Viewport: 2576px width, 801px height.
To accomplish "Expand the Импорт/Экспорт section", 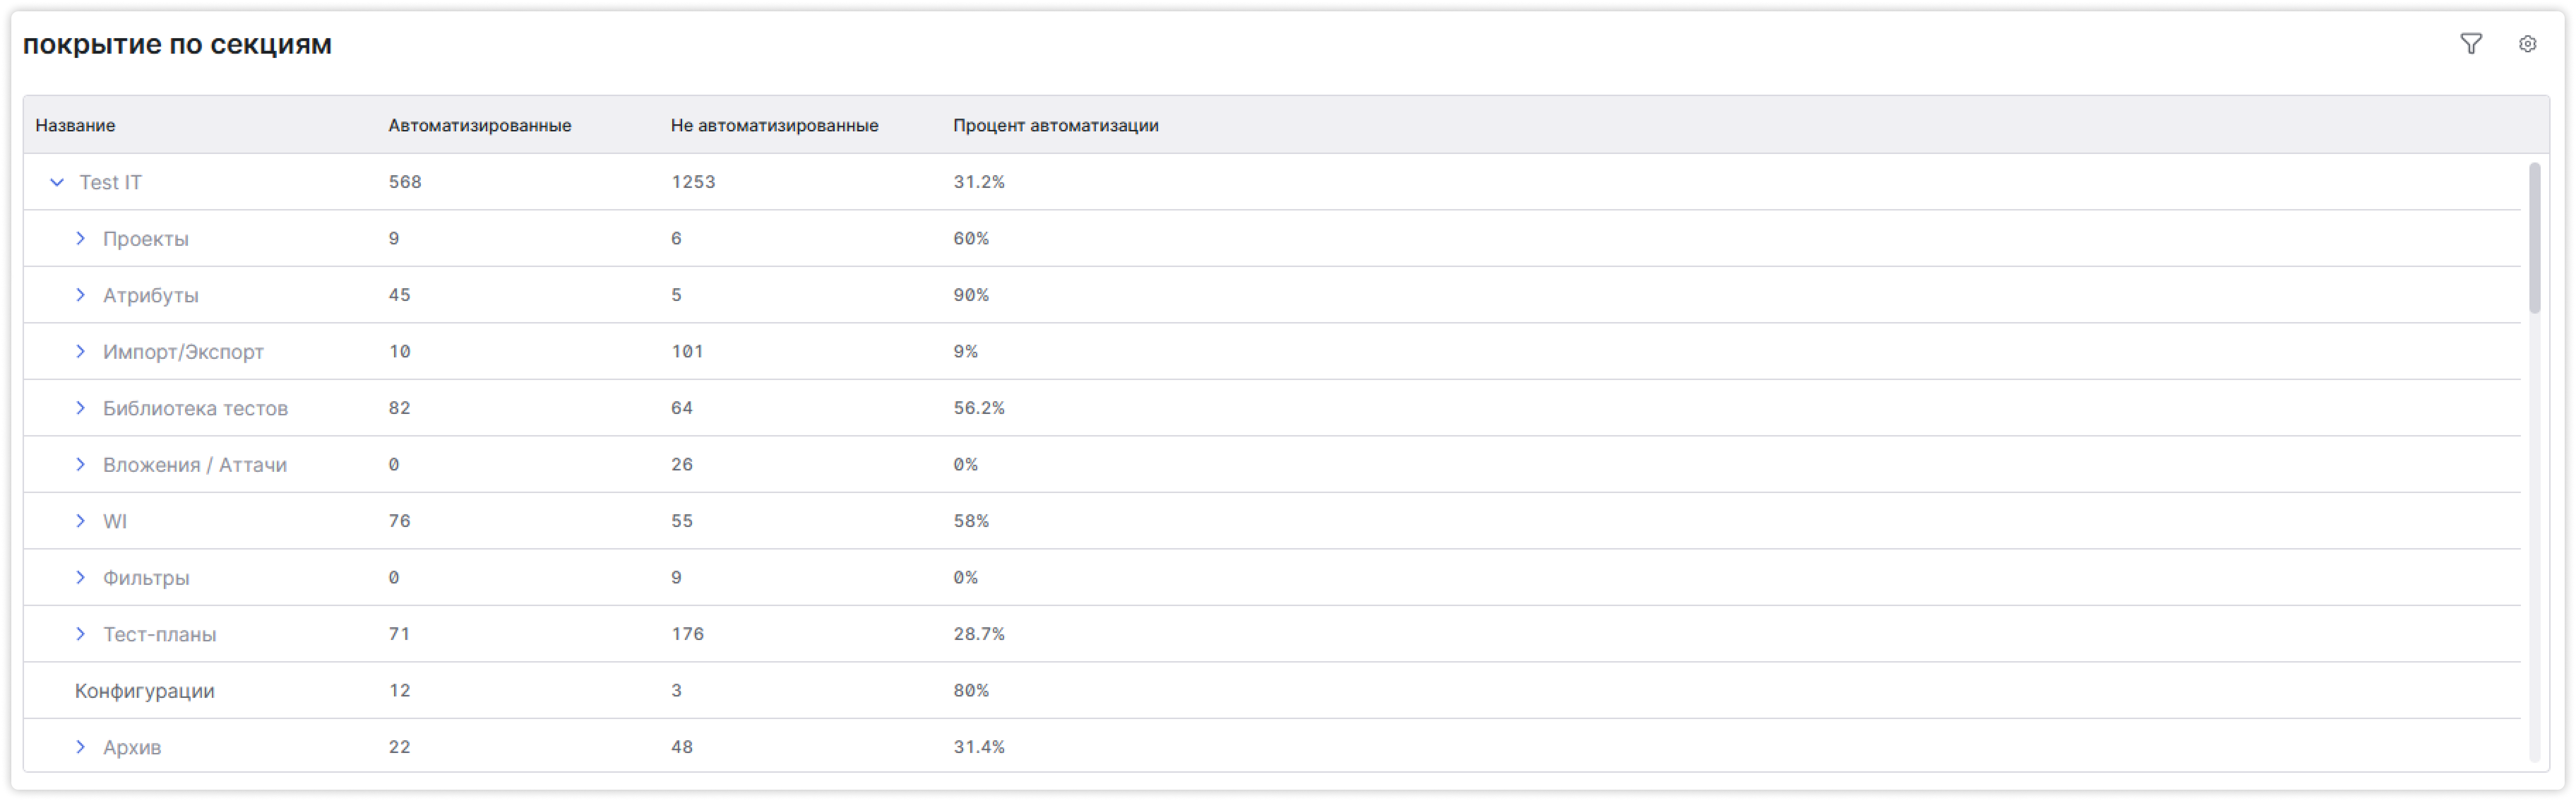I will coord(80,351).
